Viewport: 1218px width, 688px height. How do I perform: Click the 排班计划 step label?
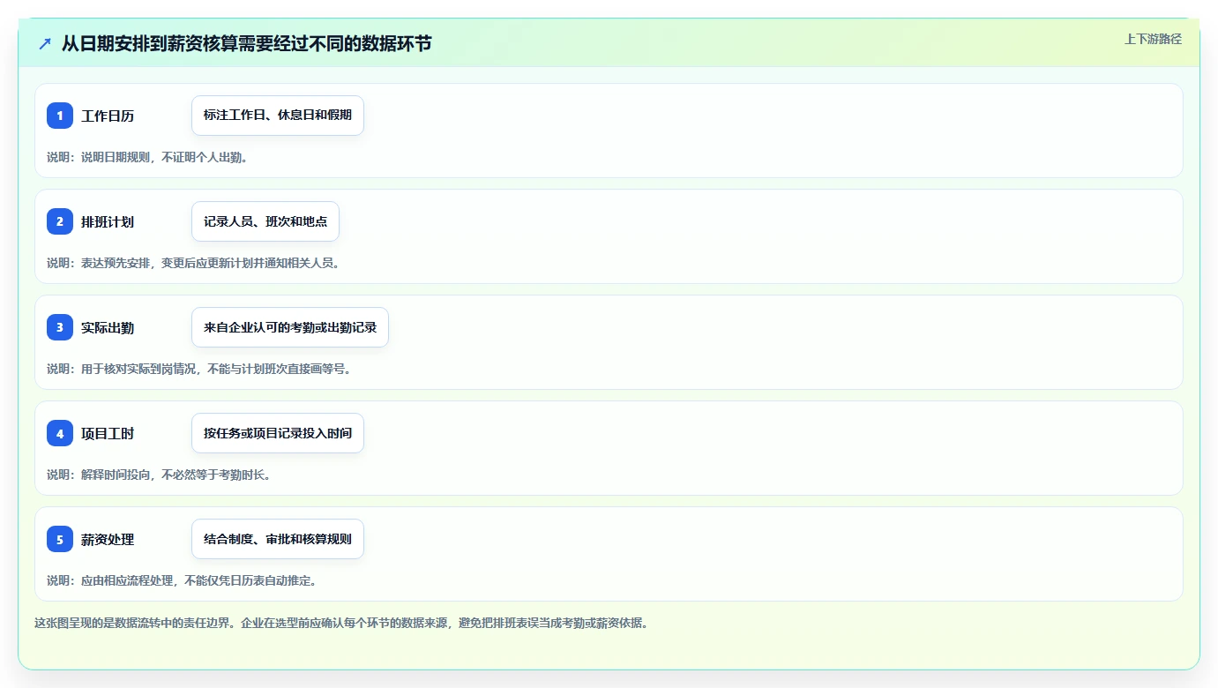point(108,221)
